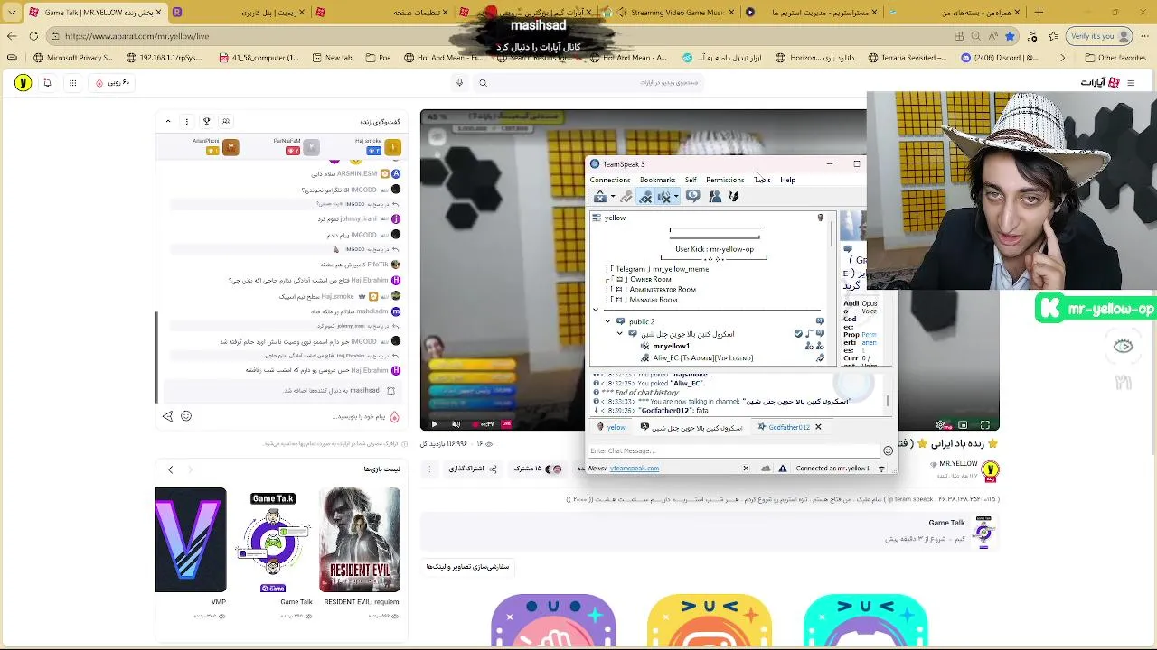Open Permissions menu in TeamSpeak
1157x650 pixels.
coord(725,180)
